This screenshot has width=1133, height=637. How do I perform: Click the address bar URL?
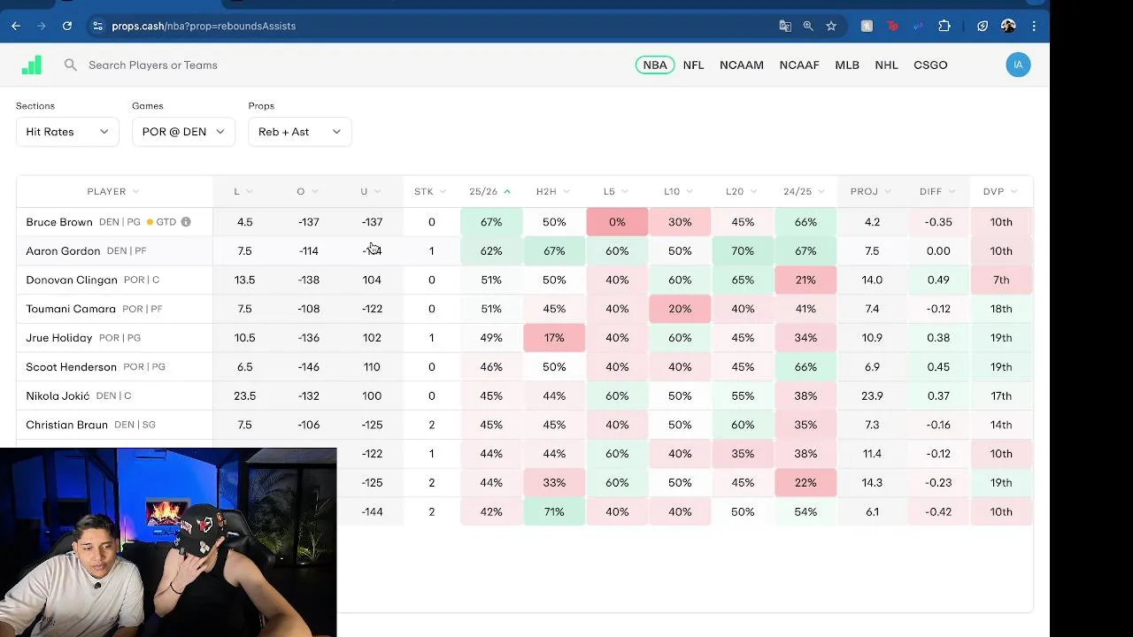pyautogui.click(x=204, y=26)
